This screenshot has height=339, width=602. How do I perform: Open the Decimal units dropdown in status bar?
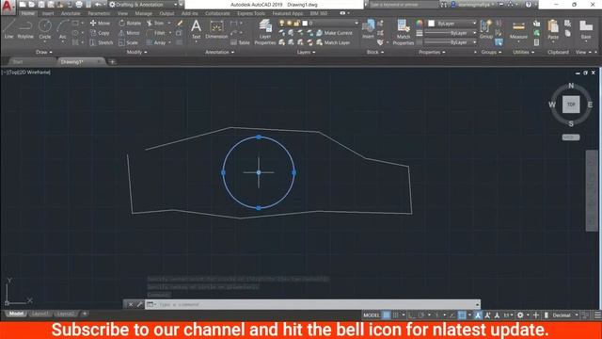[x=564, y=315]
